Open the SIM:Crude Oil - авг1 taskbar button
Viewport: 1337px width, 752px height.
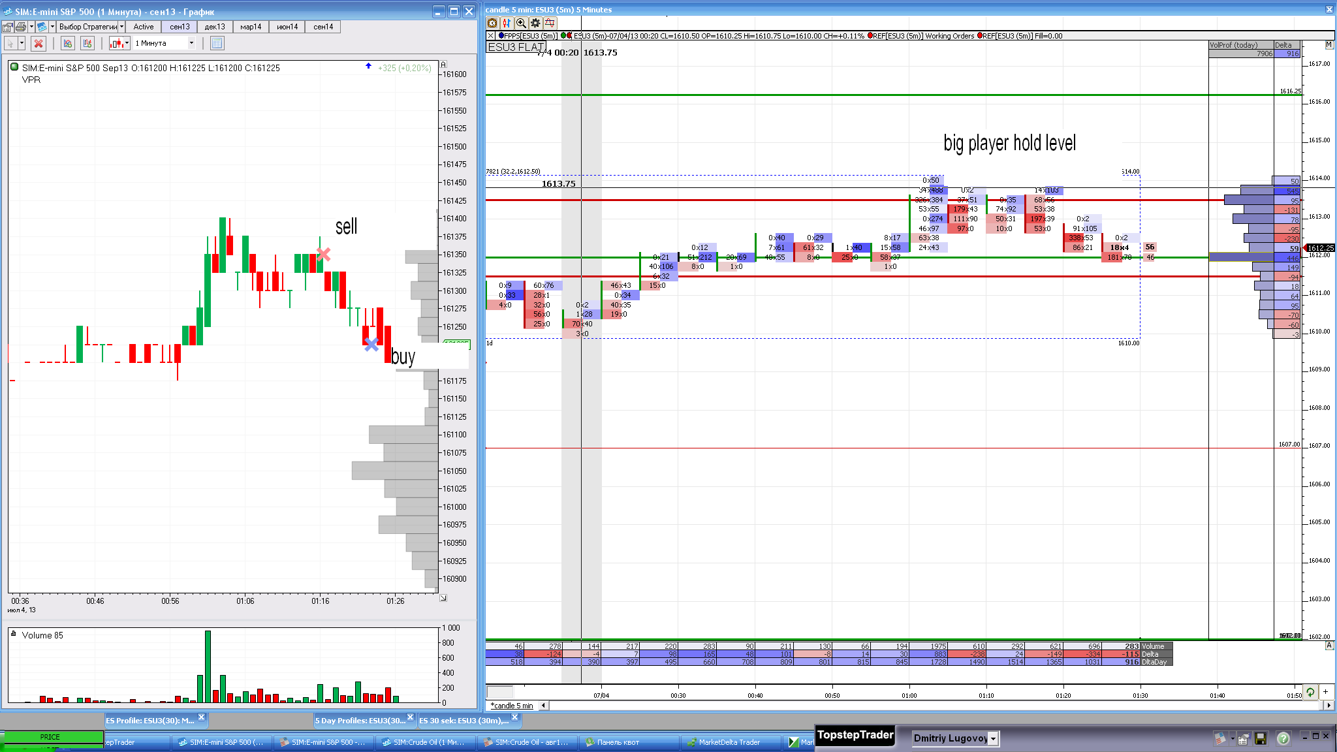526,742
